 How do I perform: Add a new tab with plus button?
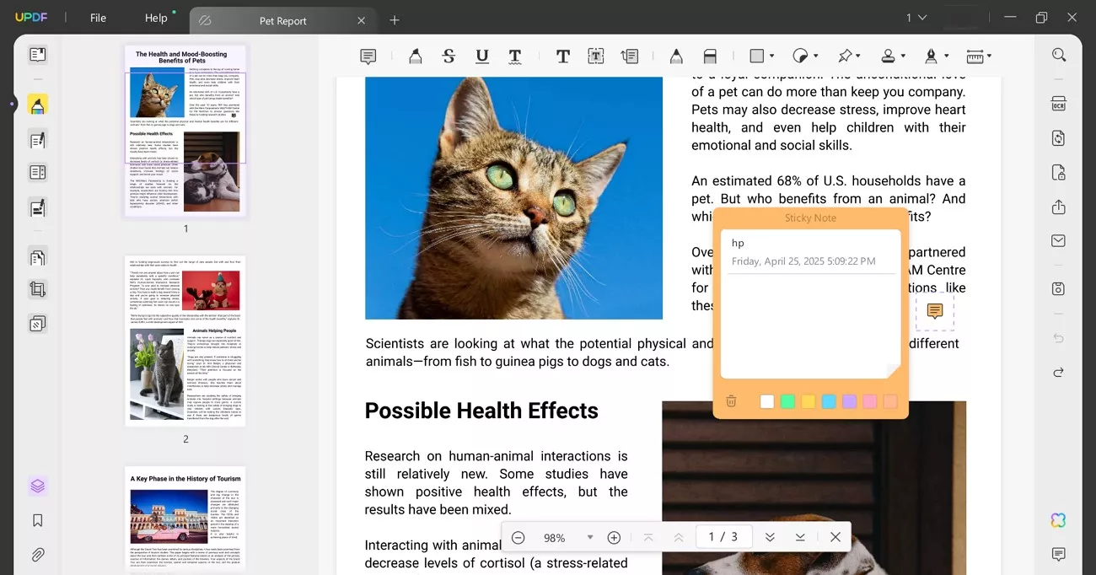395,20
